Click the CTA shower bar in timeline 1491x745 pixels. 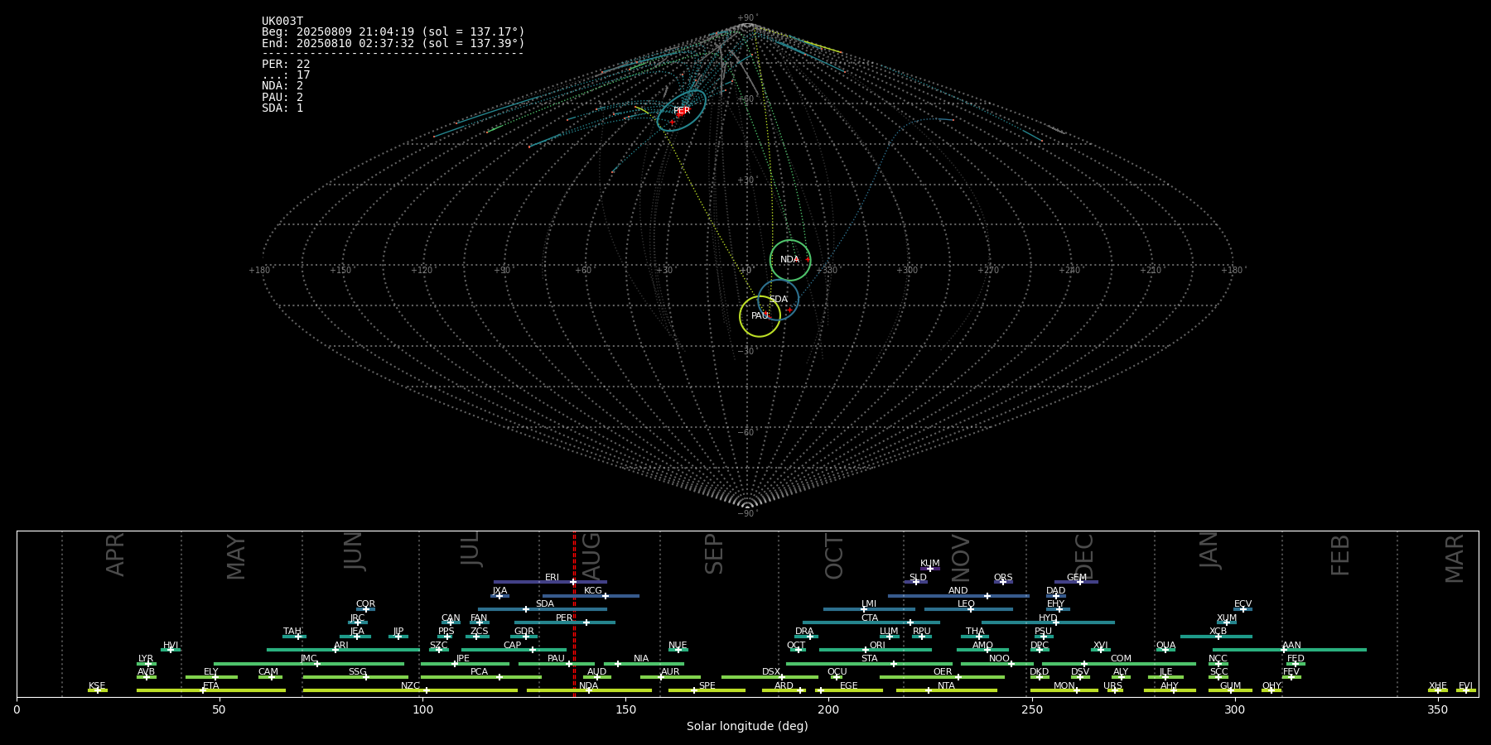[871, 622]
